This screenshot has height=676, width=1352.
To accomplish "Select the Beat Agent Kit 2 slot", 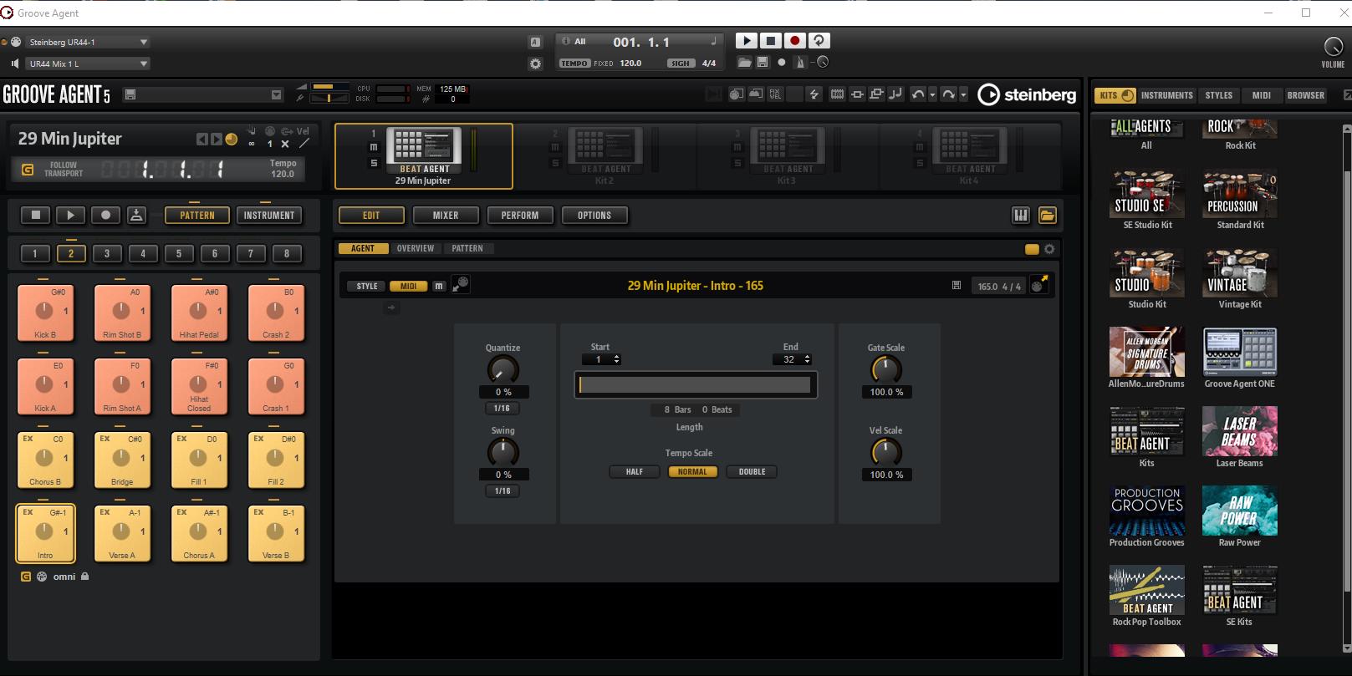I will click(605, 156).
